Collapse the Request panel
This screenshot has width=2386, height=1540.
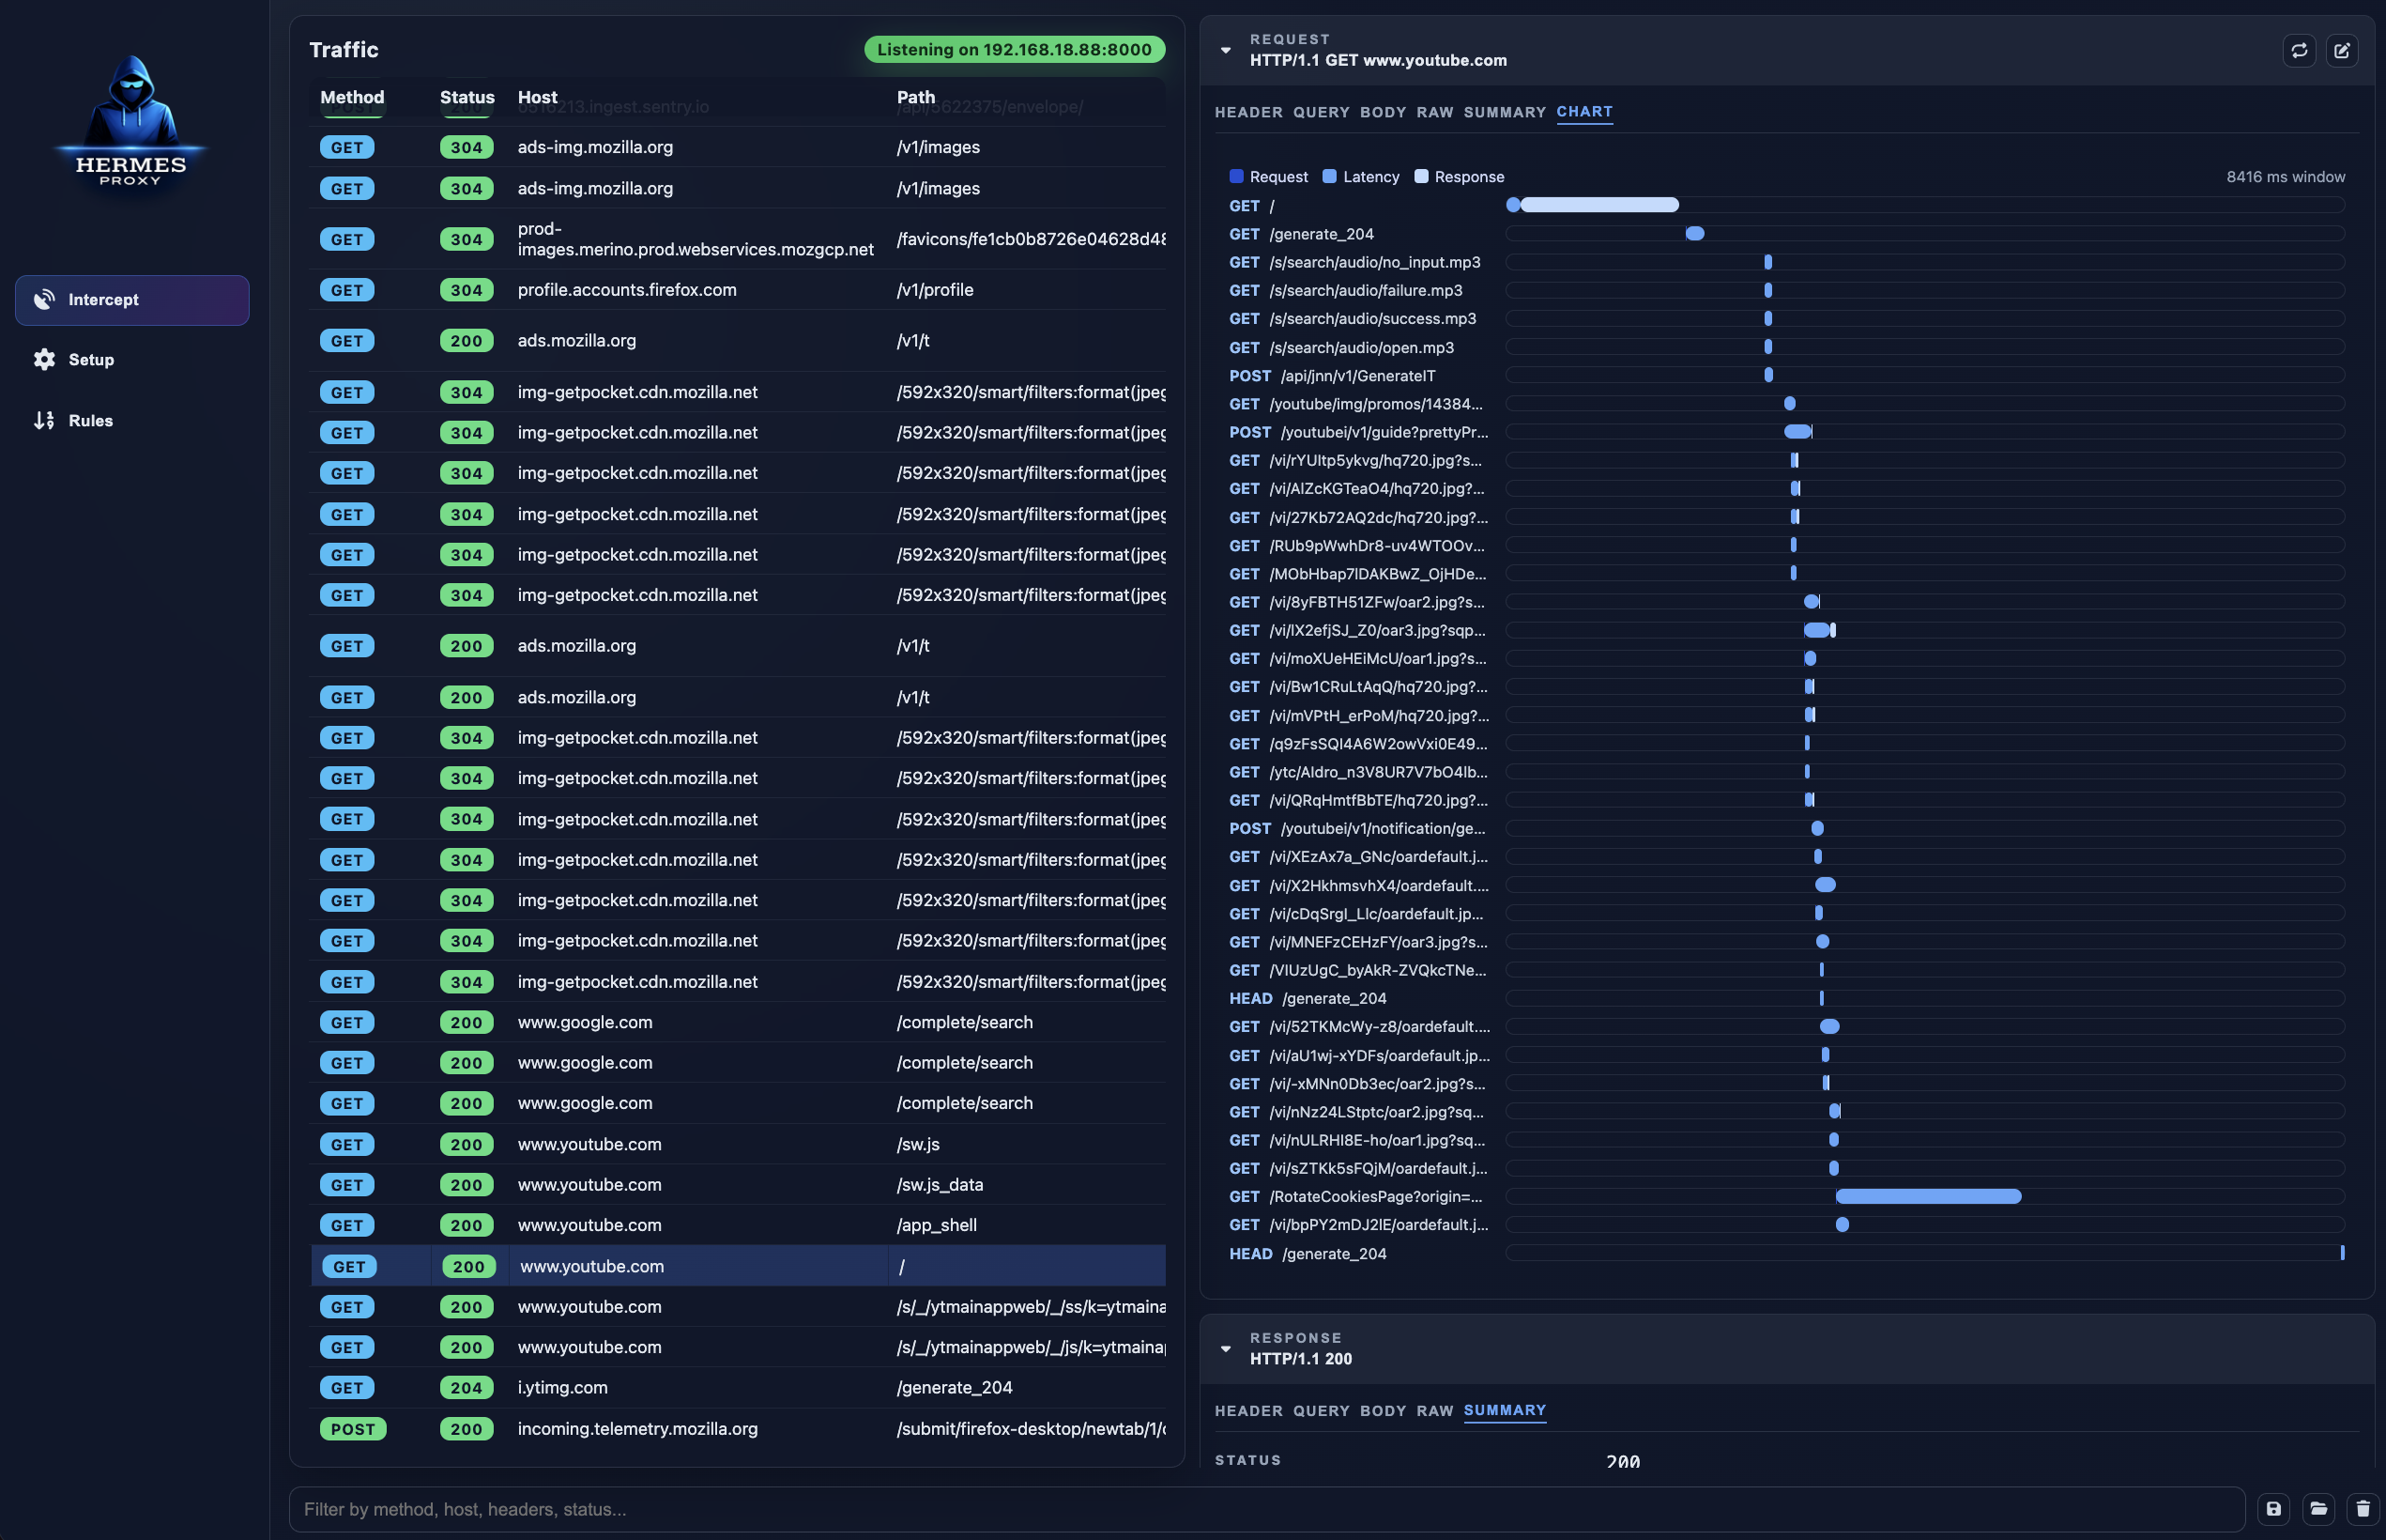tap(1226, 50)
